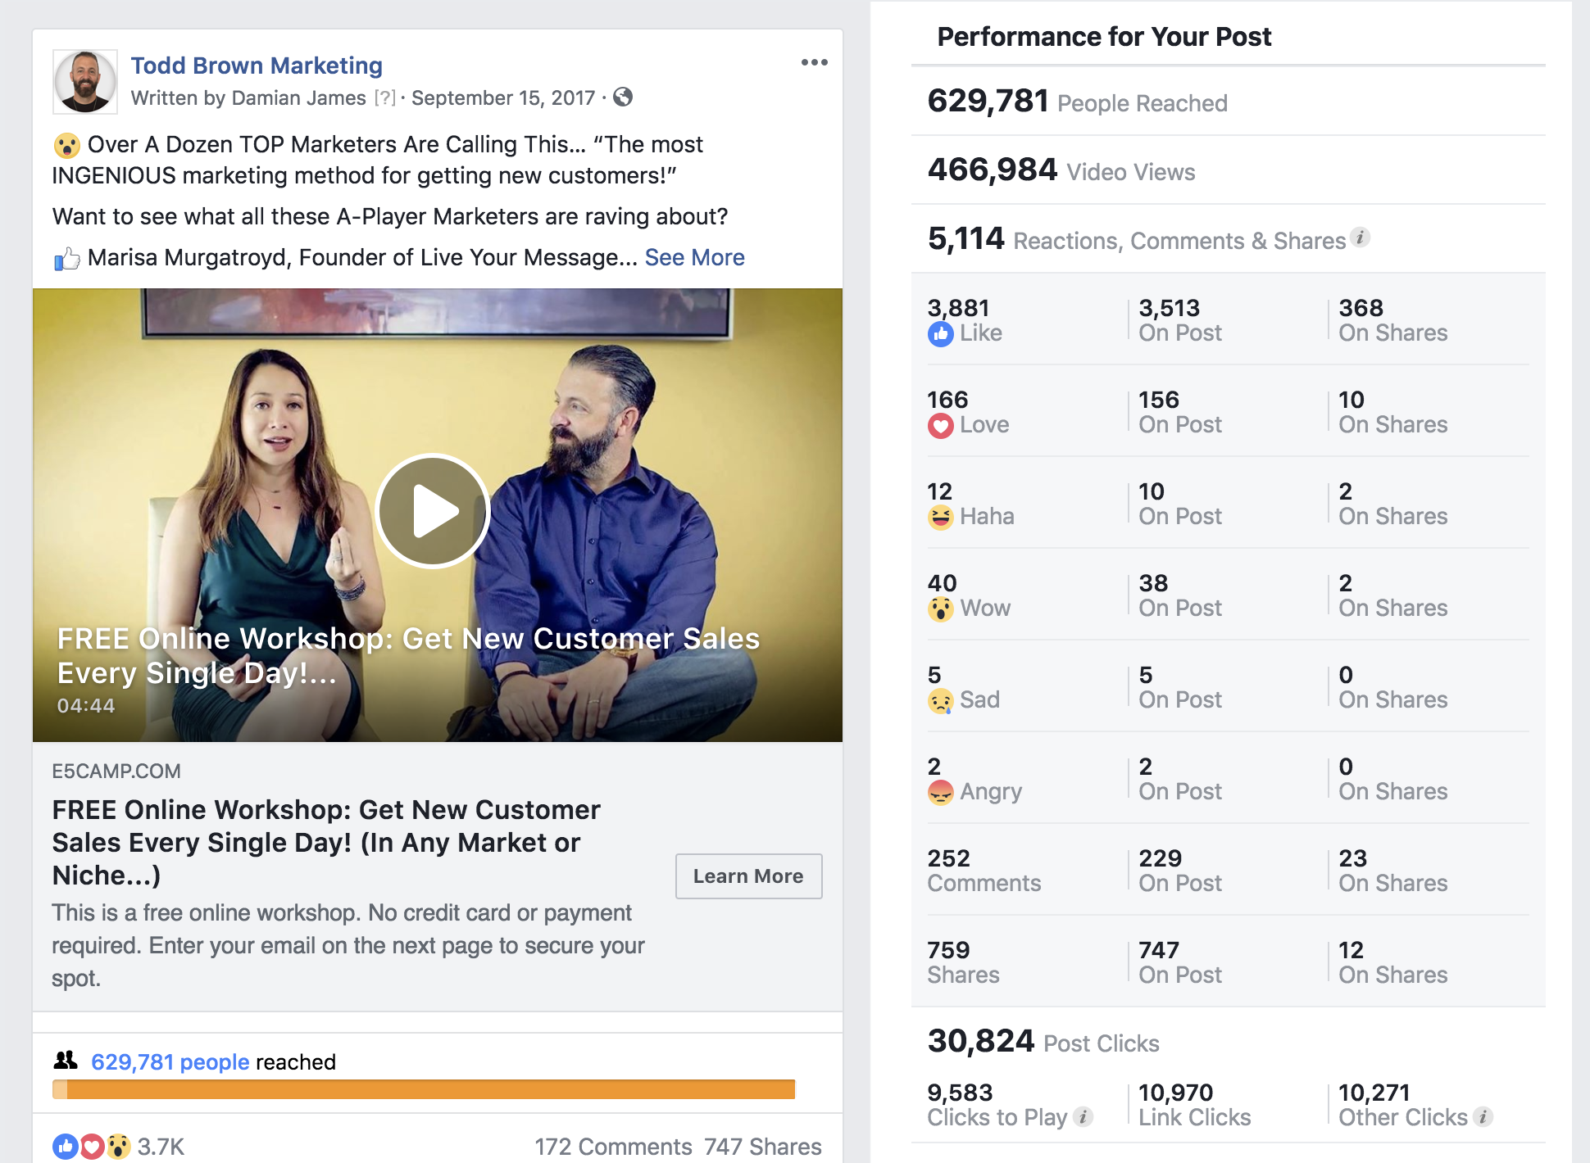The height and width of the screenshot is (1163, 1590).
Task: Click info icon beside Reactions, Comments & Shares
Action: point(1361,238)
